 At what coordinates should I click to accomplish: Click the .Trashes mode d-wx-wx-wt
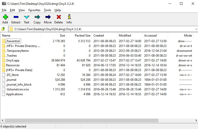click(184, 56)
